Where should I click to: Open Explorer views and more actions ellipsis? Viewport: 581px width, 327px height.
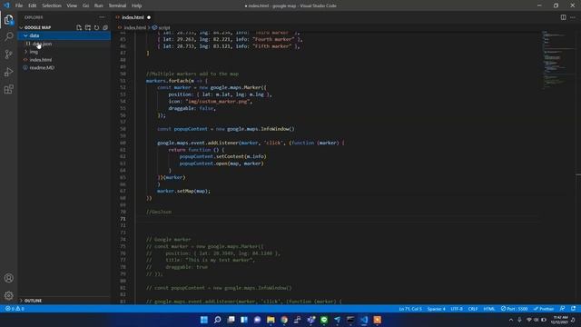102,17
